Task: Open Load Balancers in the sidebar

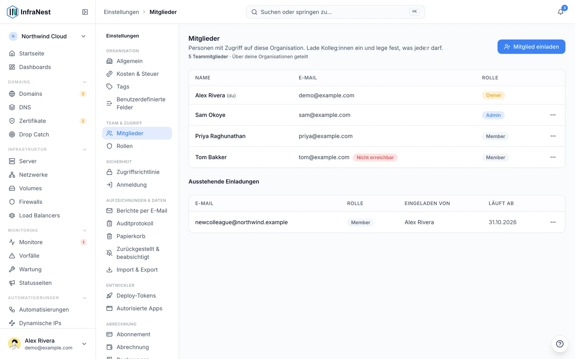Action: 48,215
